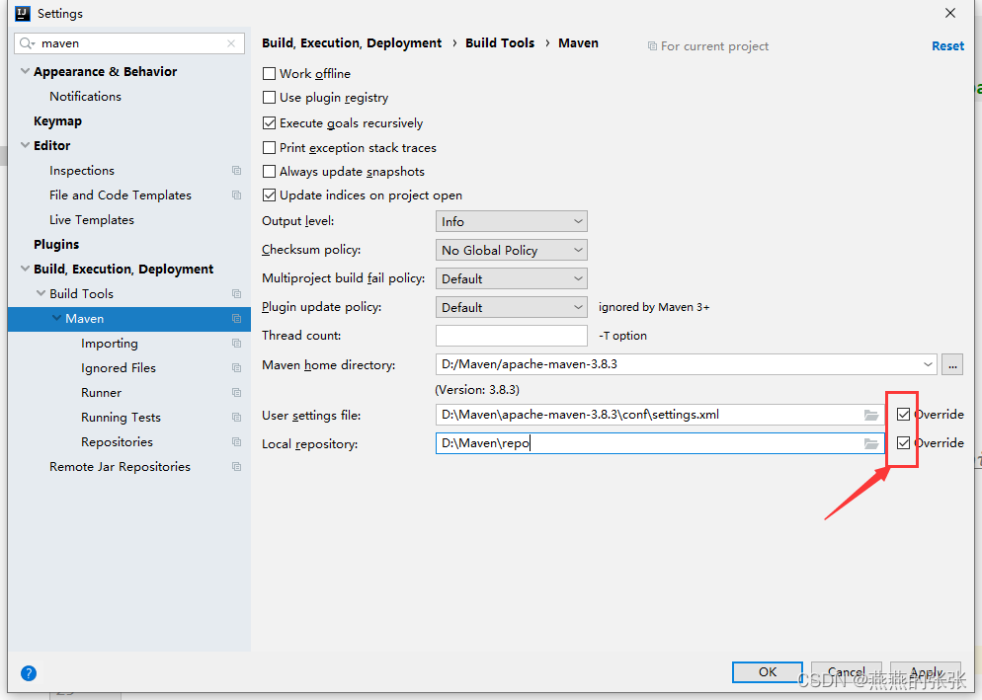
Task: Click 'ignored by Maven 3+' note
Action: [654, 307]
